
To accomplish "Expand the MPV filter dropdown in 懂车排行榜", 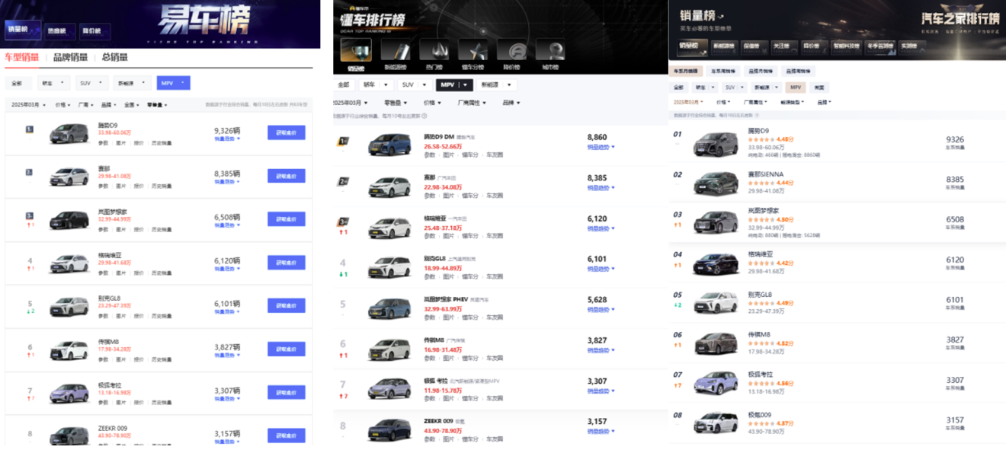I will [x=455, y=85].
